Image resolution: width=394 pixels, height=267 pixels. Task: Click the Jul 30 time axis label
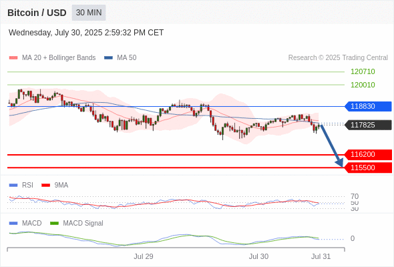coord(258,256)
